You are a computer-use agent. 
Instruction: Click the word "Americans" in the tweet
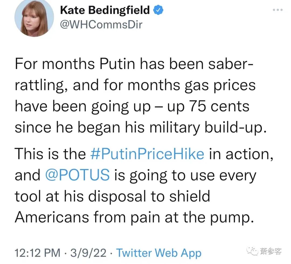coord(51,217)
